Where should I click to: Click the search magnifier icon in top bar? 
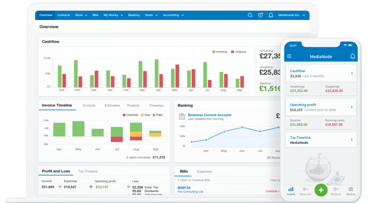pos(250,15)
